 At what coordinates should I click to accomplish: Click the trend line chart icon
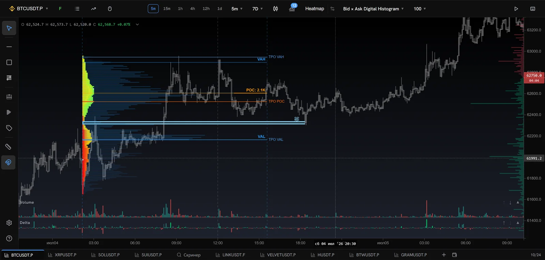coord(93,9)
